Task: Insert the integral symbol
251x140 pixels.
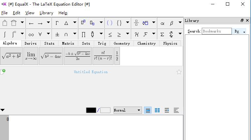Action: click(x=5, y=34)
